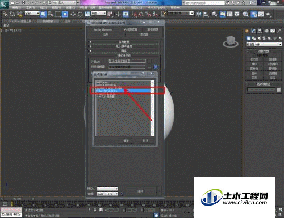
Task: Select the Unlink Selection tool
Action: [x=12, y=14]
